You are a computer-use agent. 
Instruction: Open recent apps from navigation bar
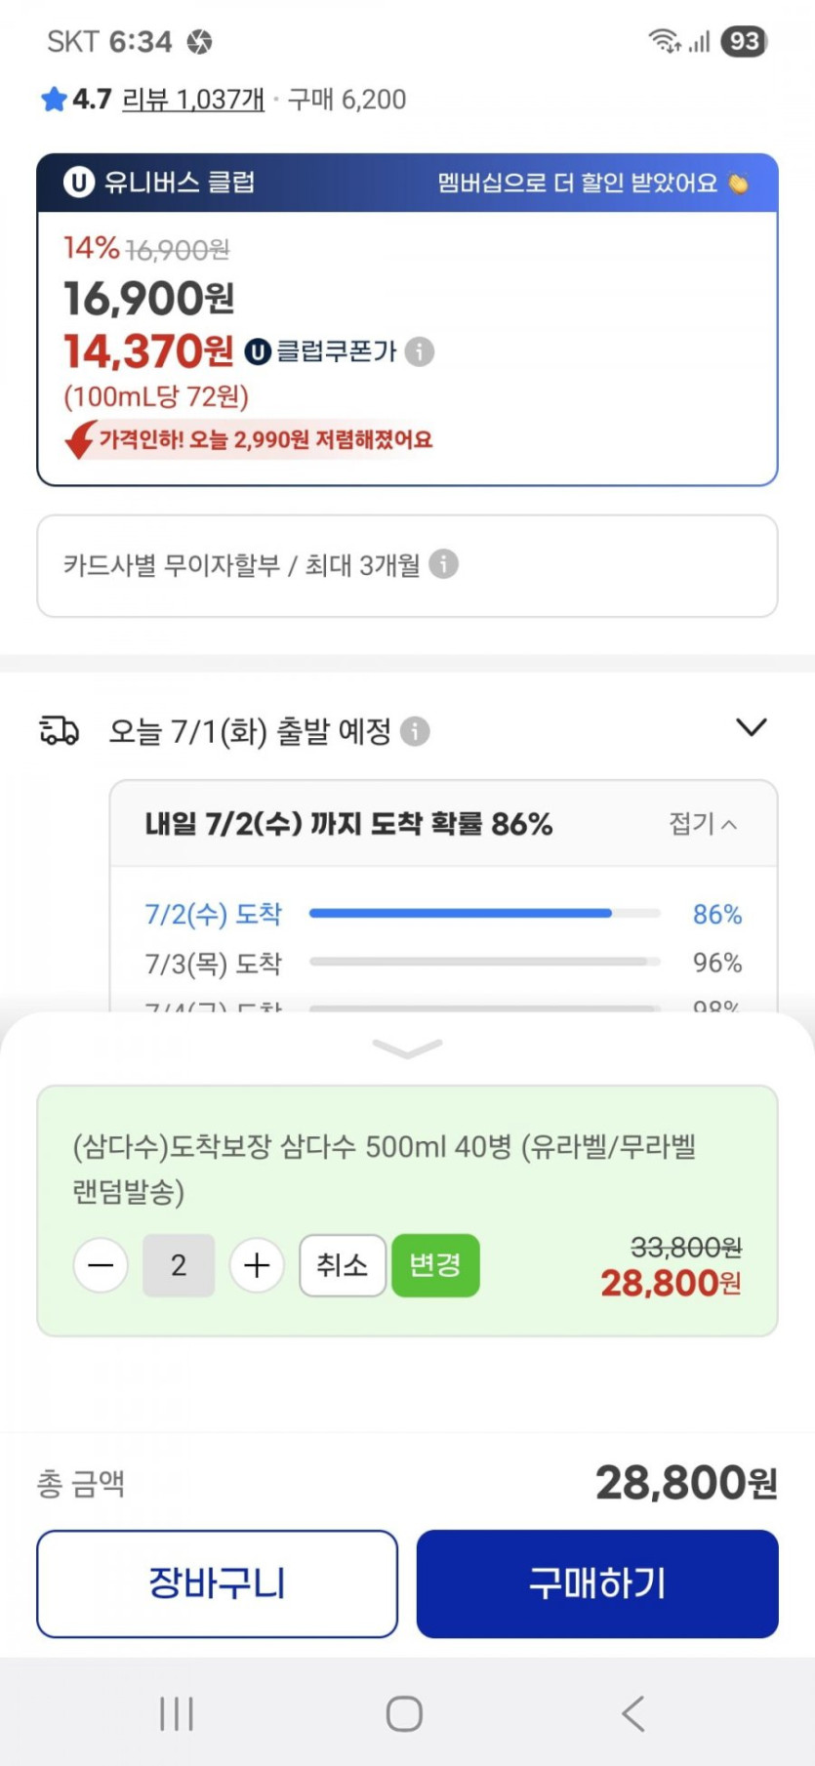click(x=177, y=1713)
